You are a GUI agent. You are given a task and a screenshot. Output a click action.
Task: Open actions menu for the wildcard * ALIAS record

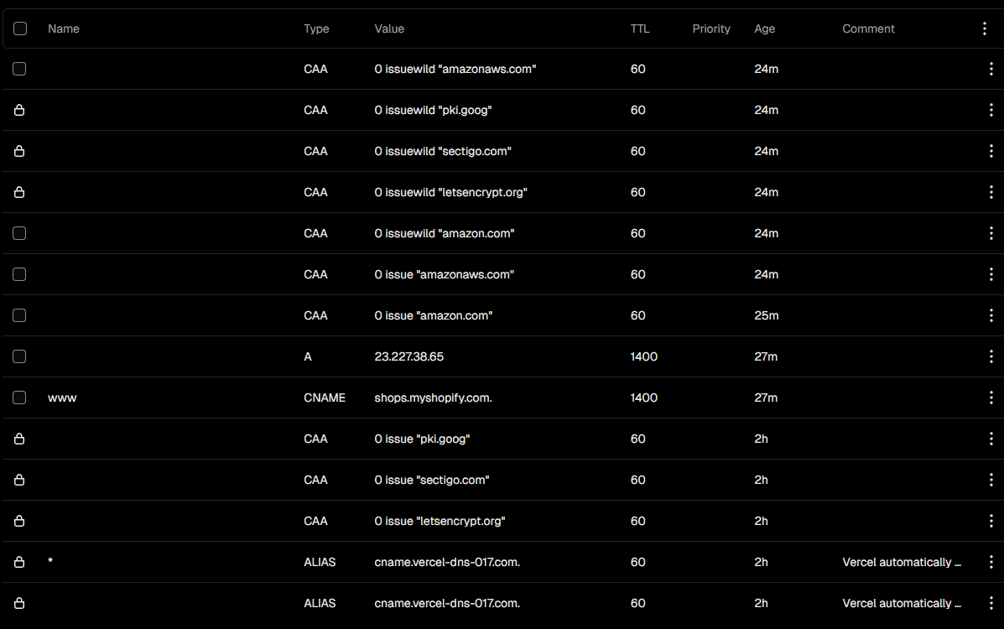pos(991,562)
